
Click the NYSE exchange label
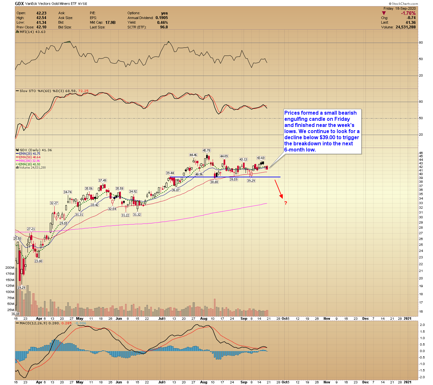83,4
